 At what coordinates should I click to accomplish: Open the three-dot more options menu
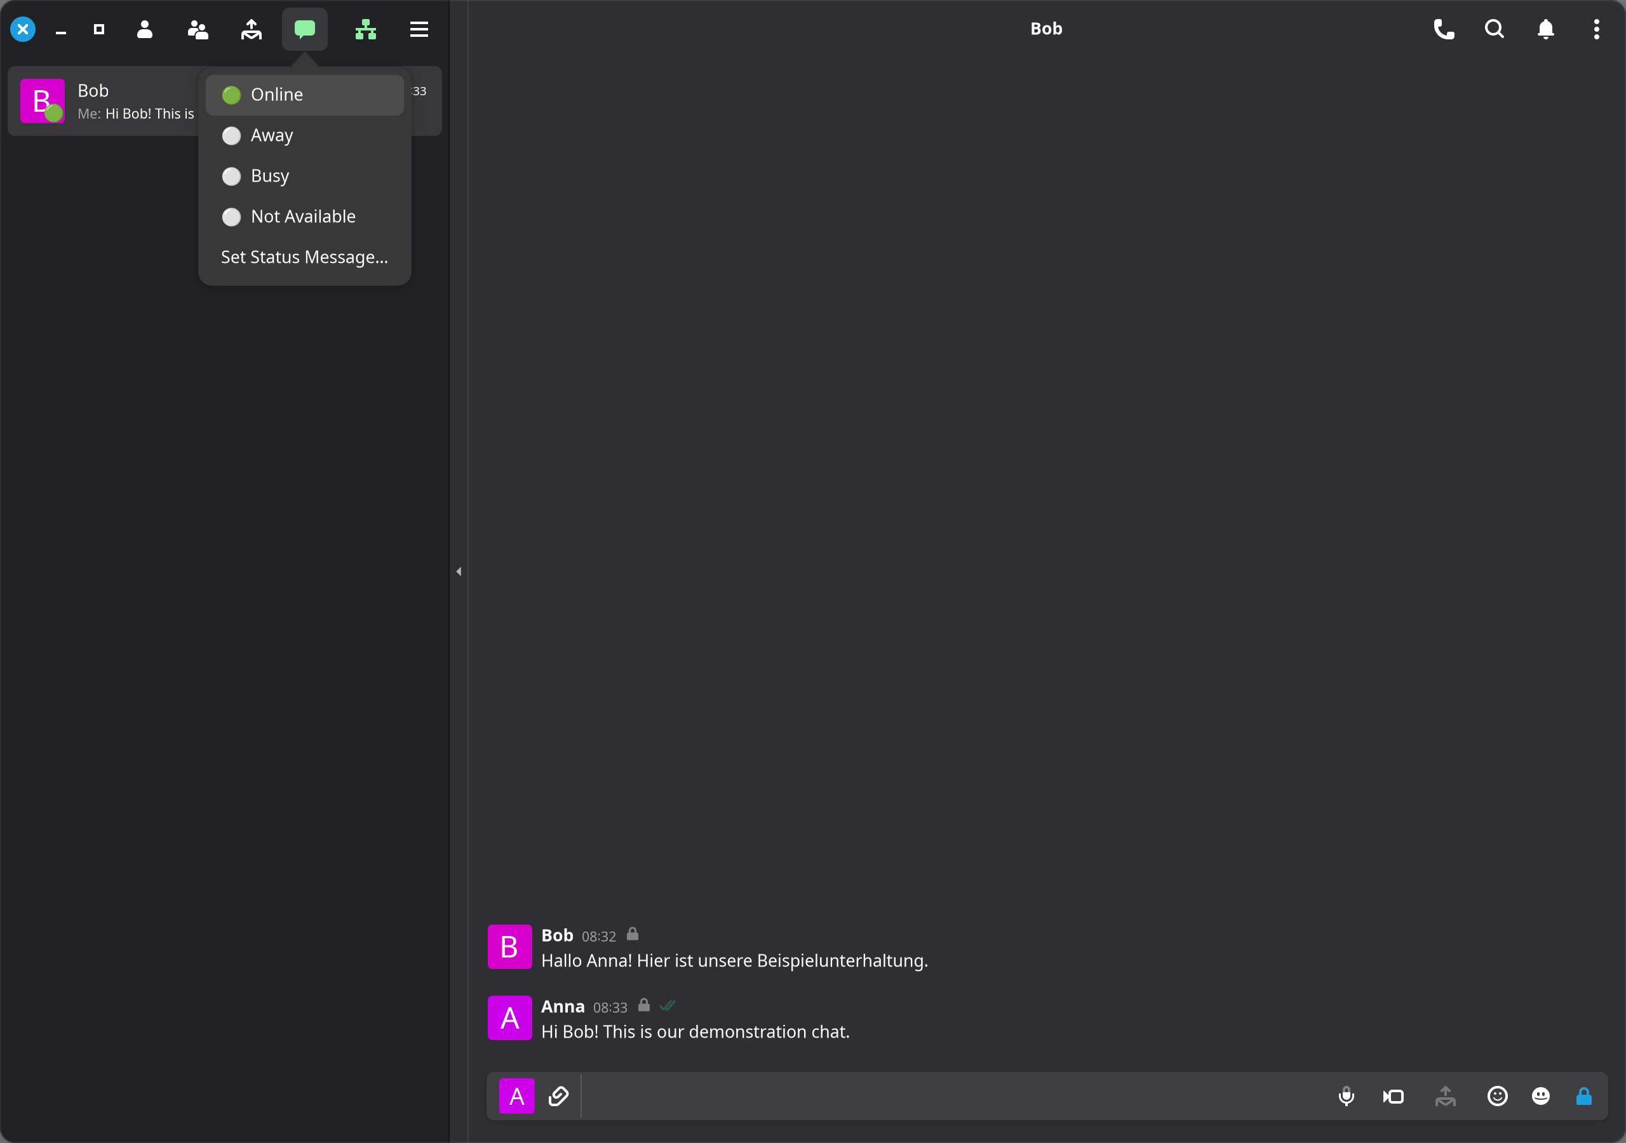[1596, 29]
